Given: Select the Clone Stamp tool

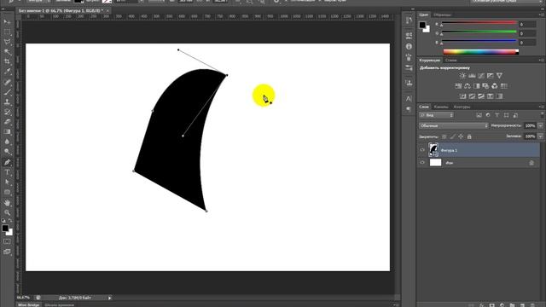Looking at the screenshot, I should [x=7, y=102].
